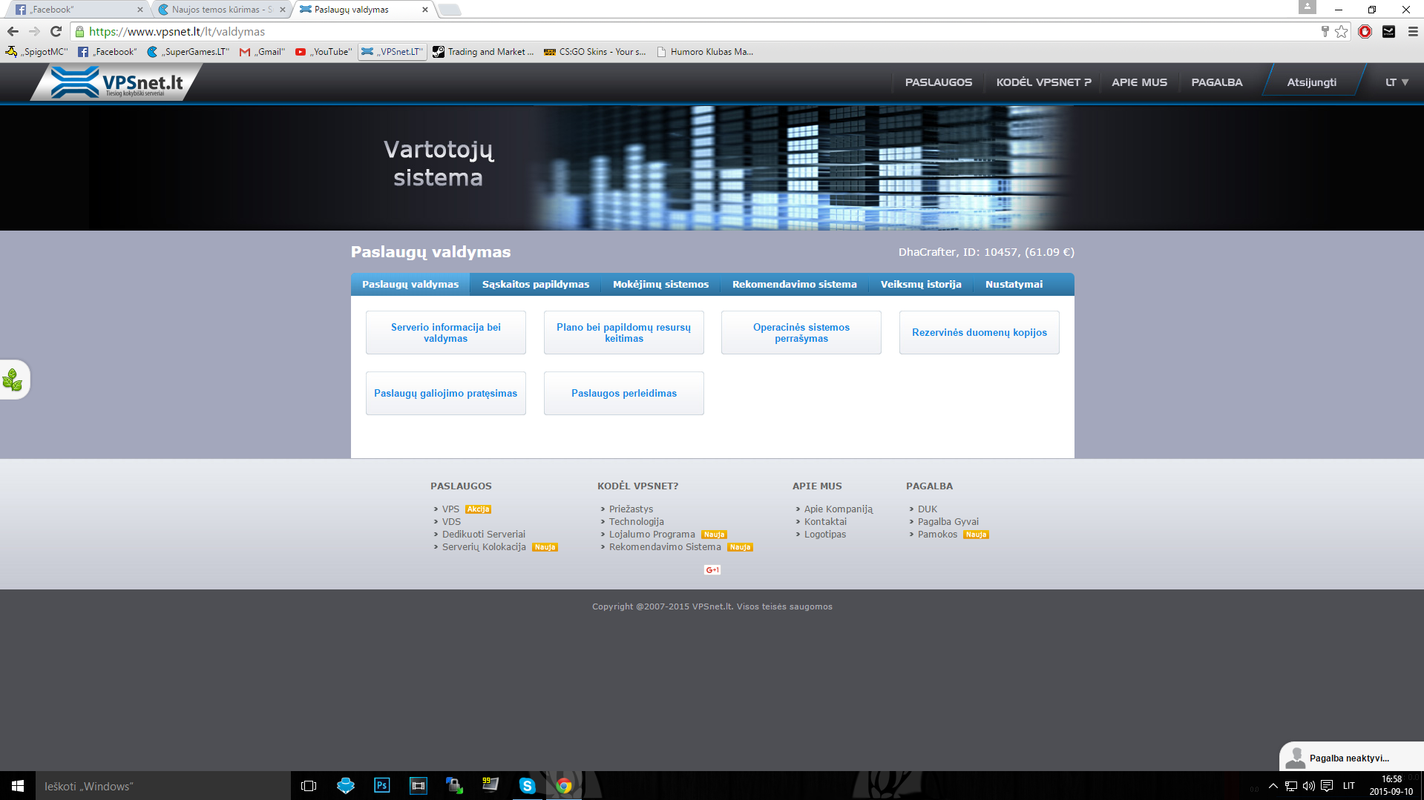Image resolution: width=1424 pixels, height=800 pixels.
Task: Click the Logotipas footer link
Action: point(824,535)
